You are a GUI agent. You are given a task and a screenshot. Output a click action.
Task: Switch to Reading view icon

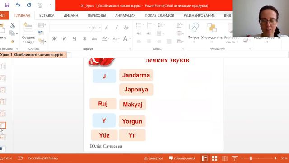point(224,158)
